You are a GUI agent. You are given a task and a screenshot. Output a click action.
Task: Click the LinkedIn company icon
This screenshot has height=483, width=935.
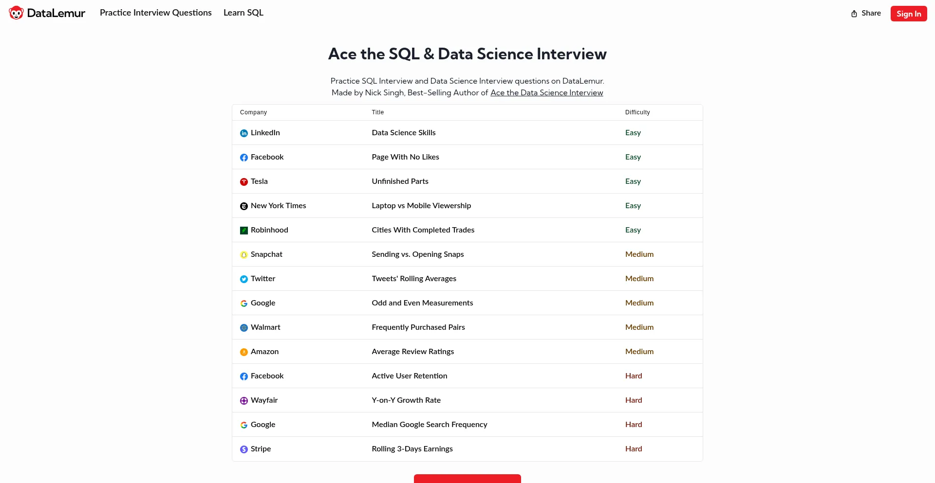(244, 133)
